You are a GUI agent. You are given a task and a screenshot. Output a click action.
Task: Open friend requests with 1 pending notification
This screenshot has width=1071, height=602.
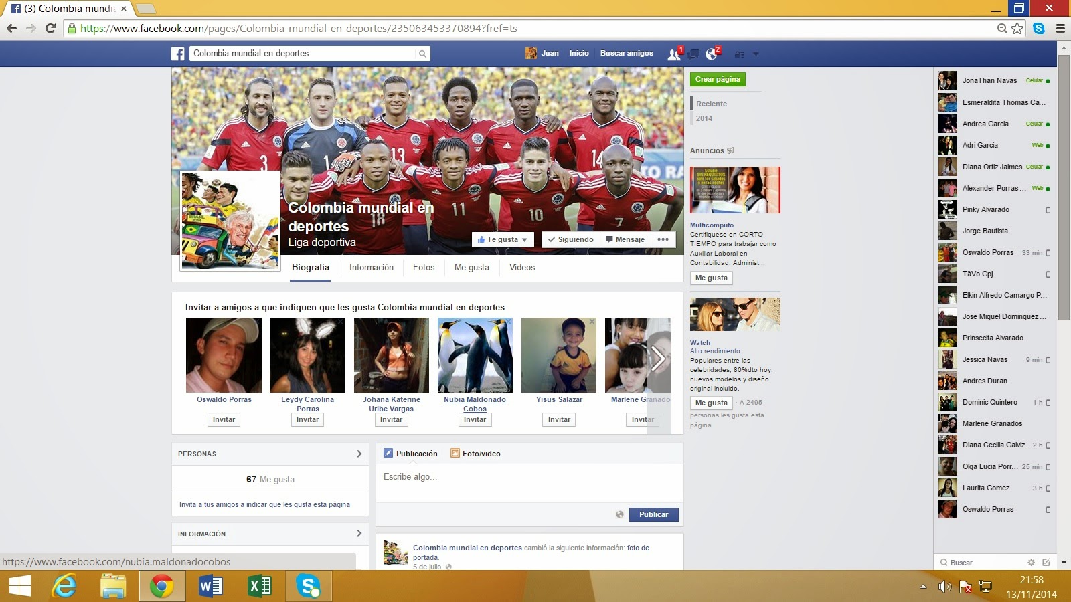[674, 53]
